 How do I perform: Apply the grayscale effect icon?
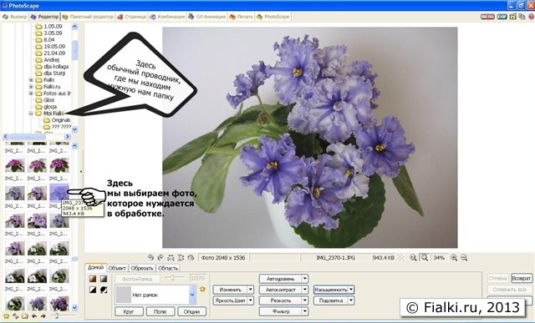click(x=104, y=279)
